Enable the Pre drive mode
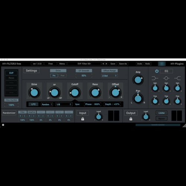The width and height of the screenshot is (186, 186). click(54, 76)
